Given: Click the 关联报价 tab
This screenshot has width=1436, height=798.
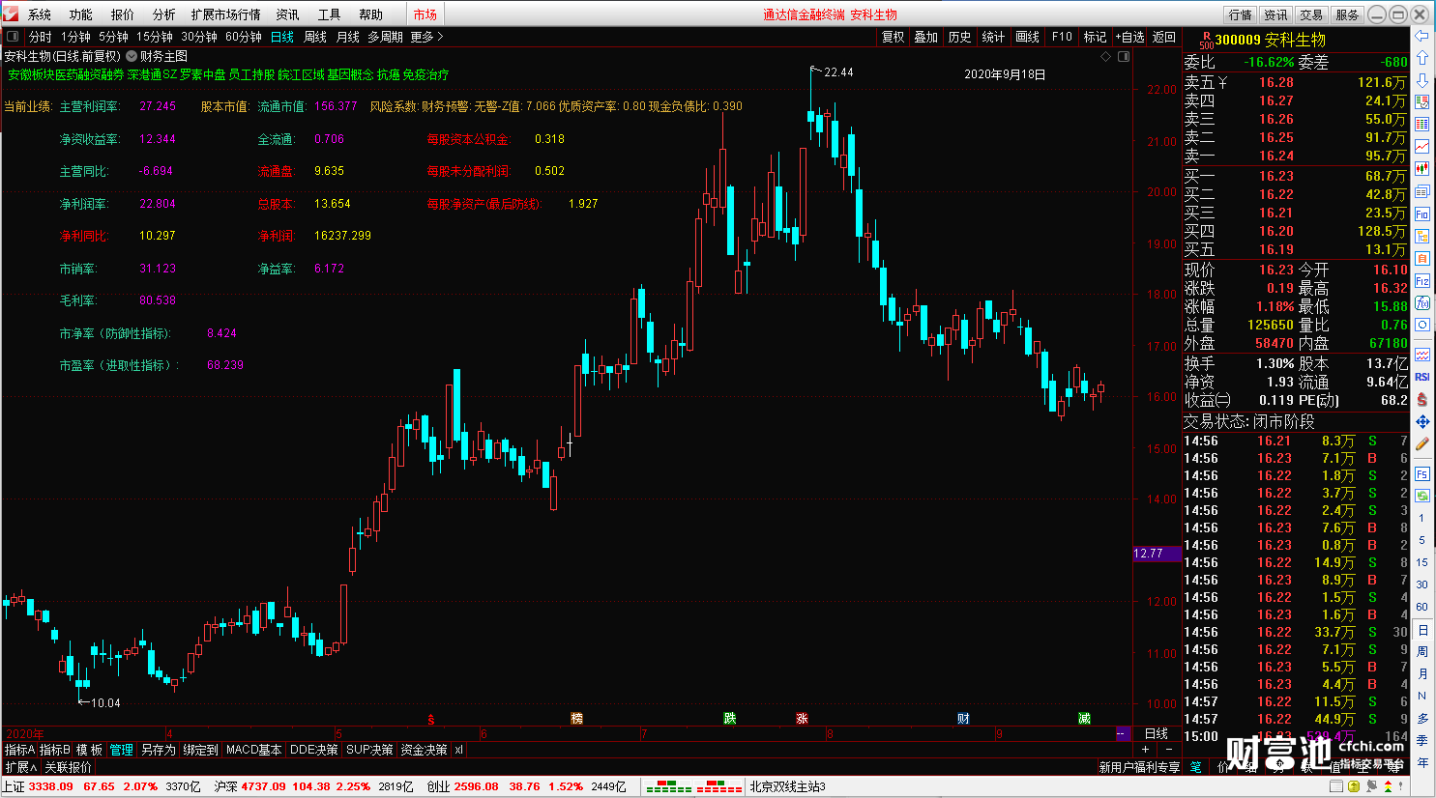Looking at the screenshot, I should coord(68,767).
